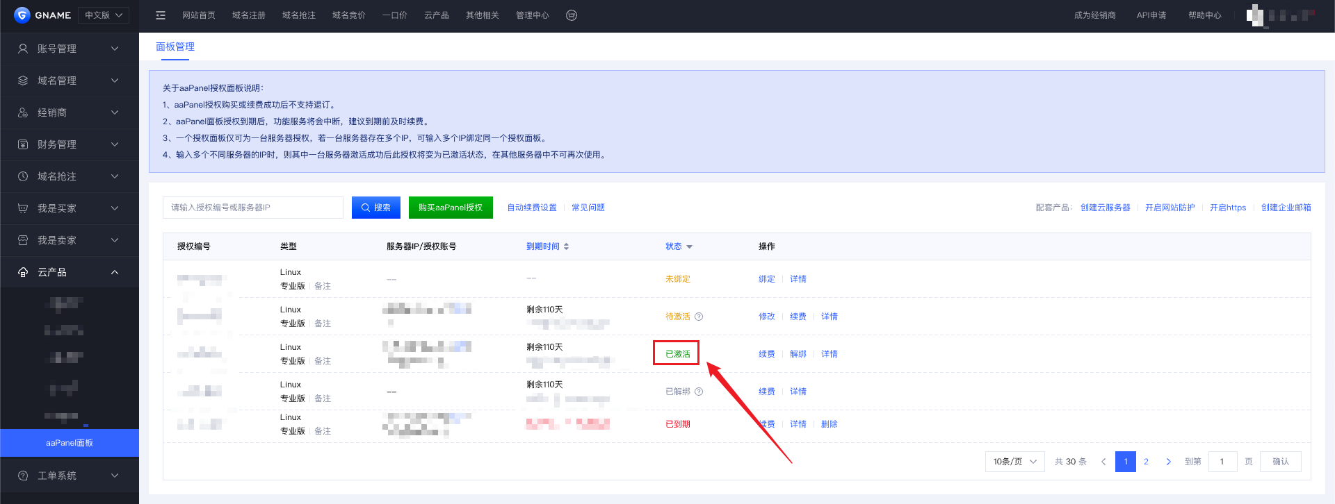Expand the 域名管理 sidebar menu

pyautogui.click(x=115, y=81)
